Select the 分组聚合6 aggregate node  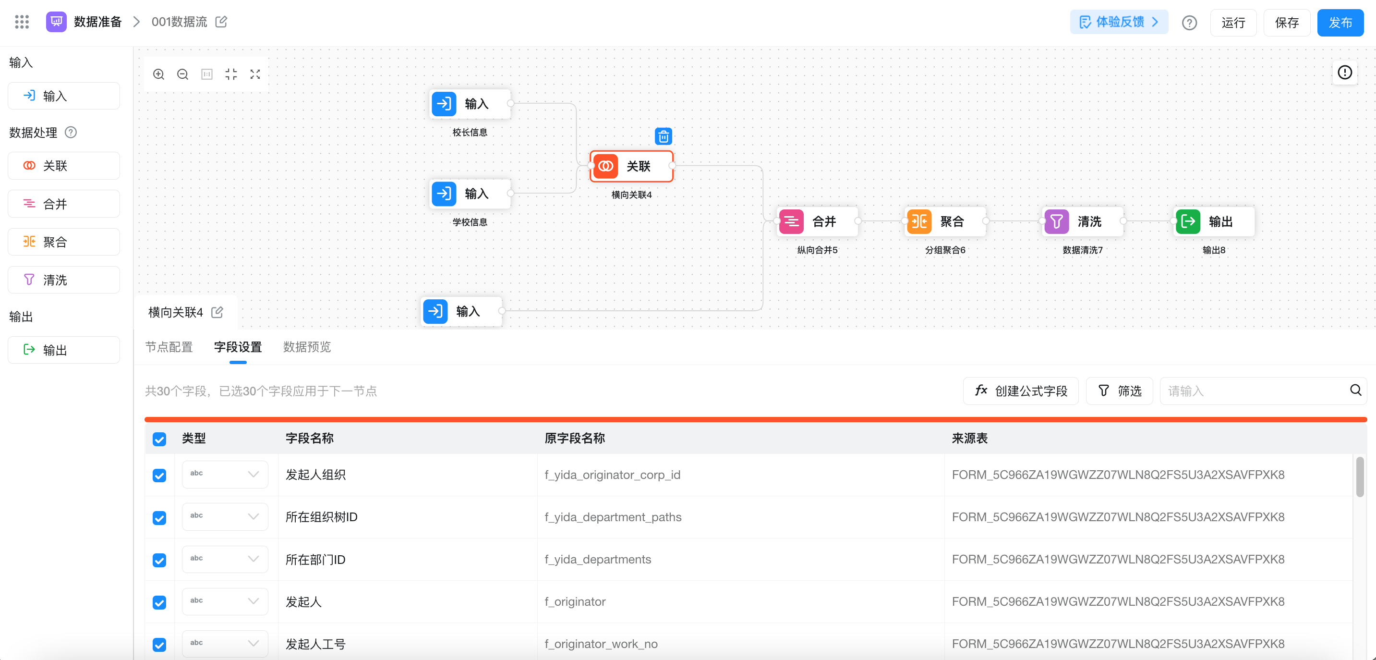point(945,221)
